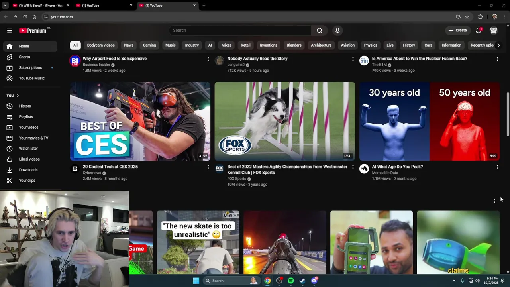Select the Music filter chip
Viewport: 510px width, 287px height.
pyautogui.click(x=171, y=45)
